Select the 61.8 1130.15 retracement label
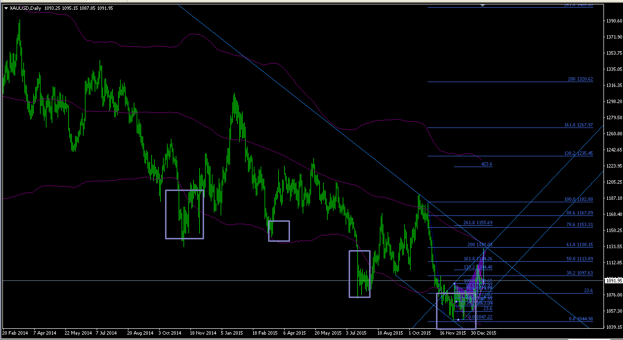Screen dimensions: 623x340 [580, 245]
